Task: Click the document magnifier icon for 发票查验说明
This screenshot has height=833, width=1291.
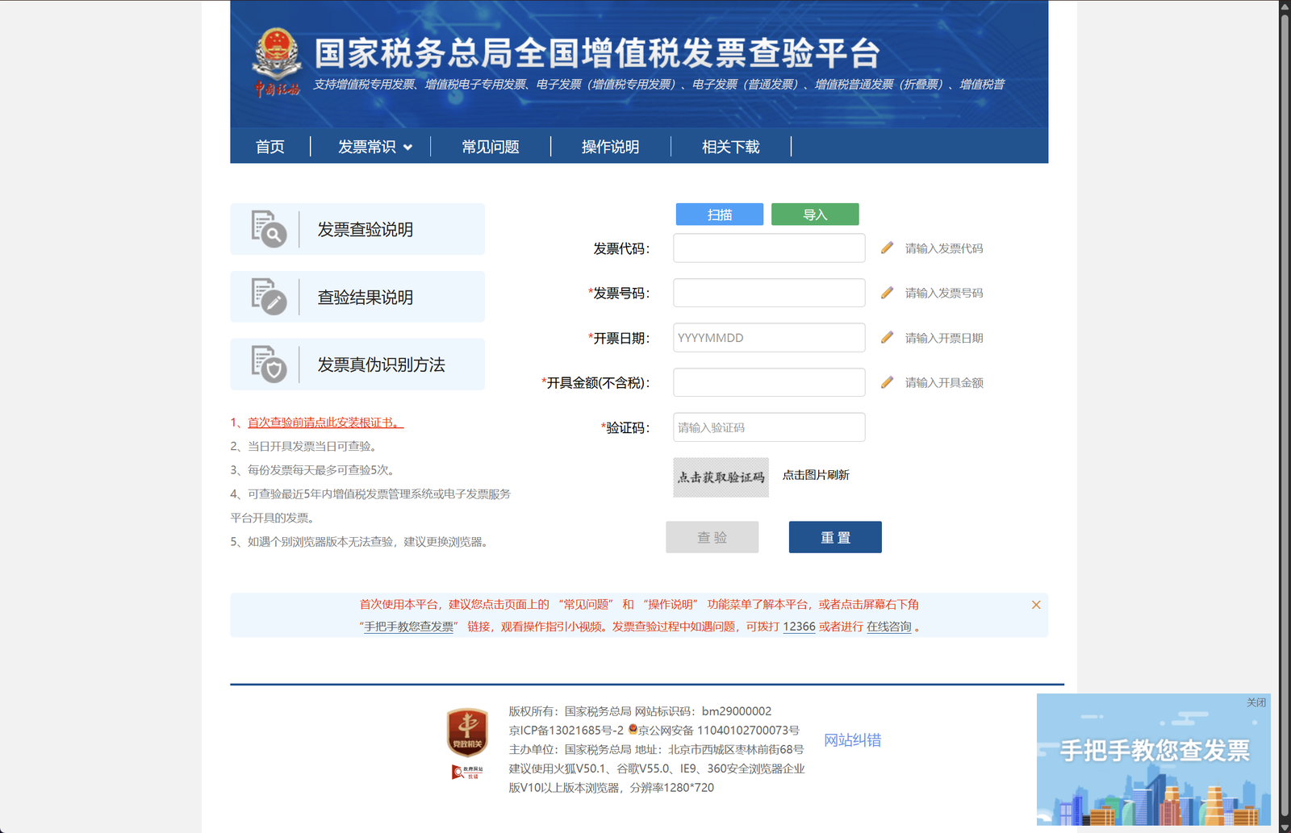Action: point(269,229)
